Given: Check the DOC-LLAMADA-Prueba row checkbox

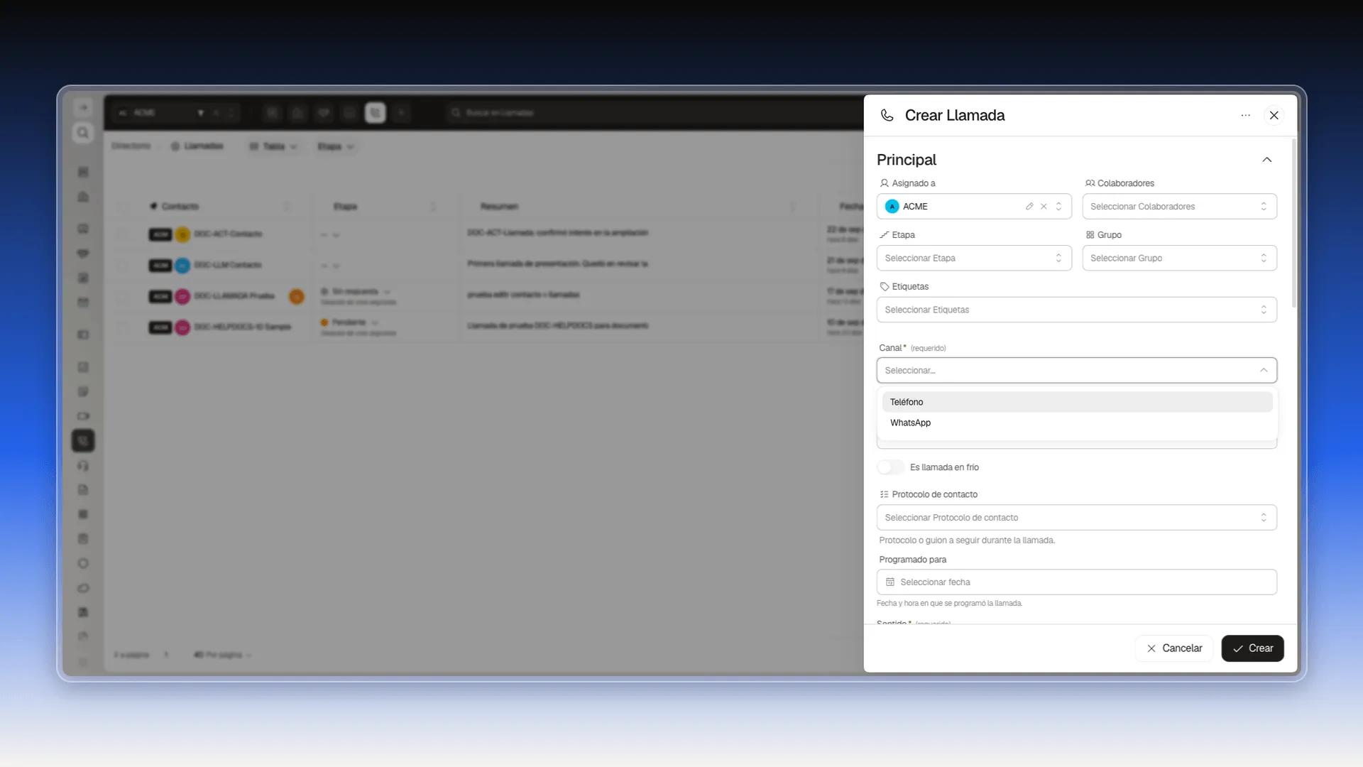Looking at the screenshot, I should click(124, 296).
